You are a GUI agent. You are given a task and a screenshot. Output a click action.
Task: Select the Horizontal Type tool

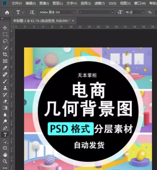tap(5, 135)
